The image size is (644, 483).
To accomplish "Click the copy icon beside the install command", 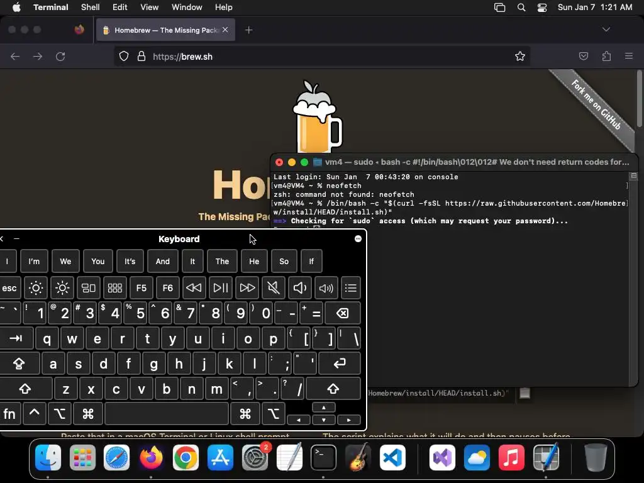I will click(525, 393).
